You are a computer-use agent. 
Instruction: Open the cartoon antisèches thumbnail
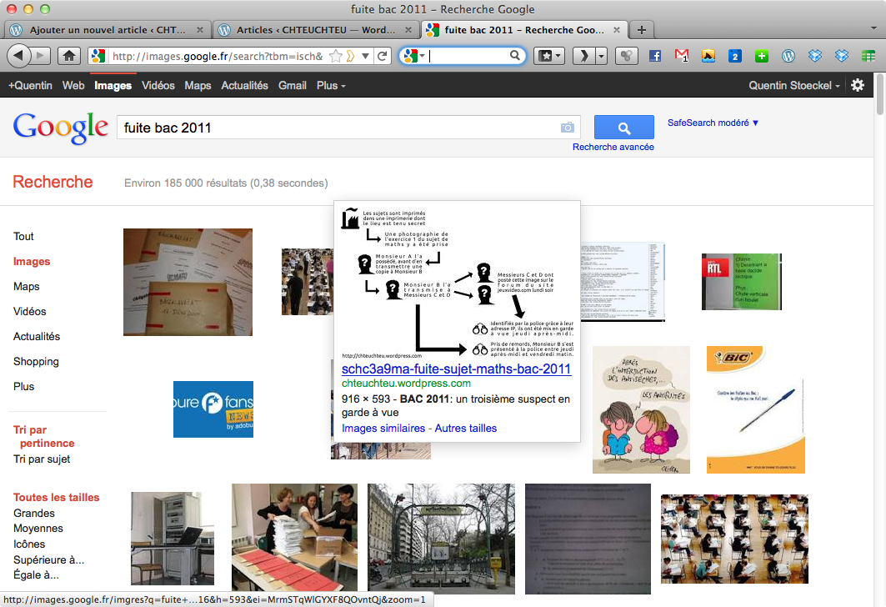tap(641, 409)
